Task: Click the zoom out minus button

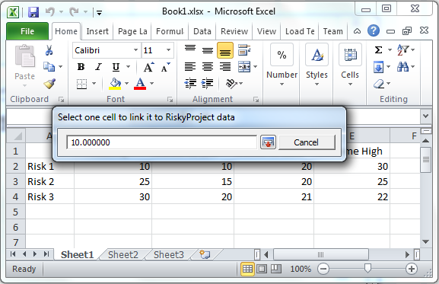Action: 323,270
